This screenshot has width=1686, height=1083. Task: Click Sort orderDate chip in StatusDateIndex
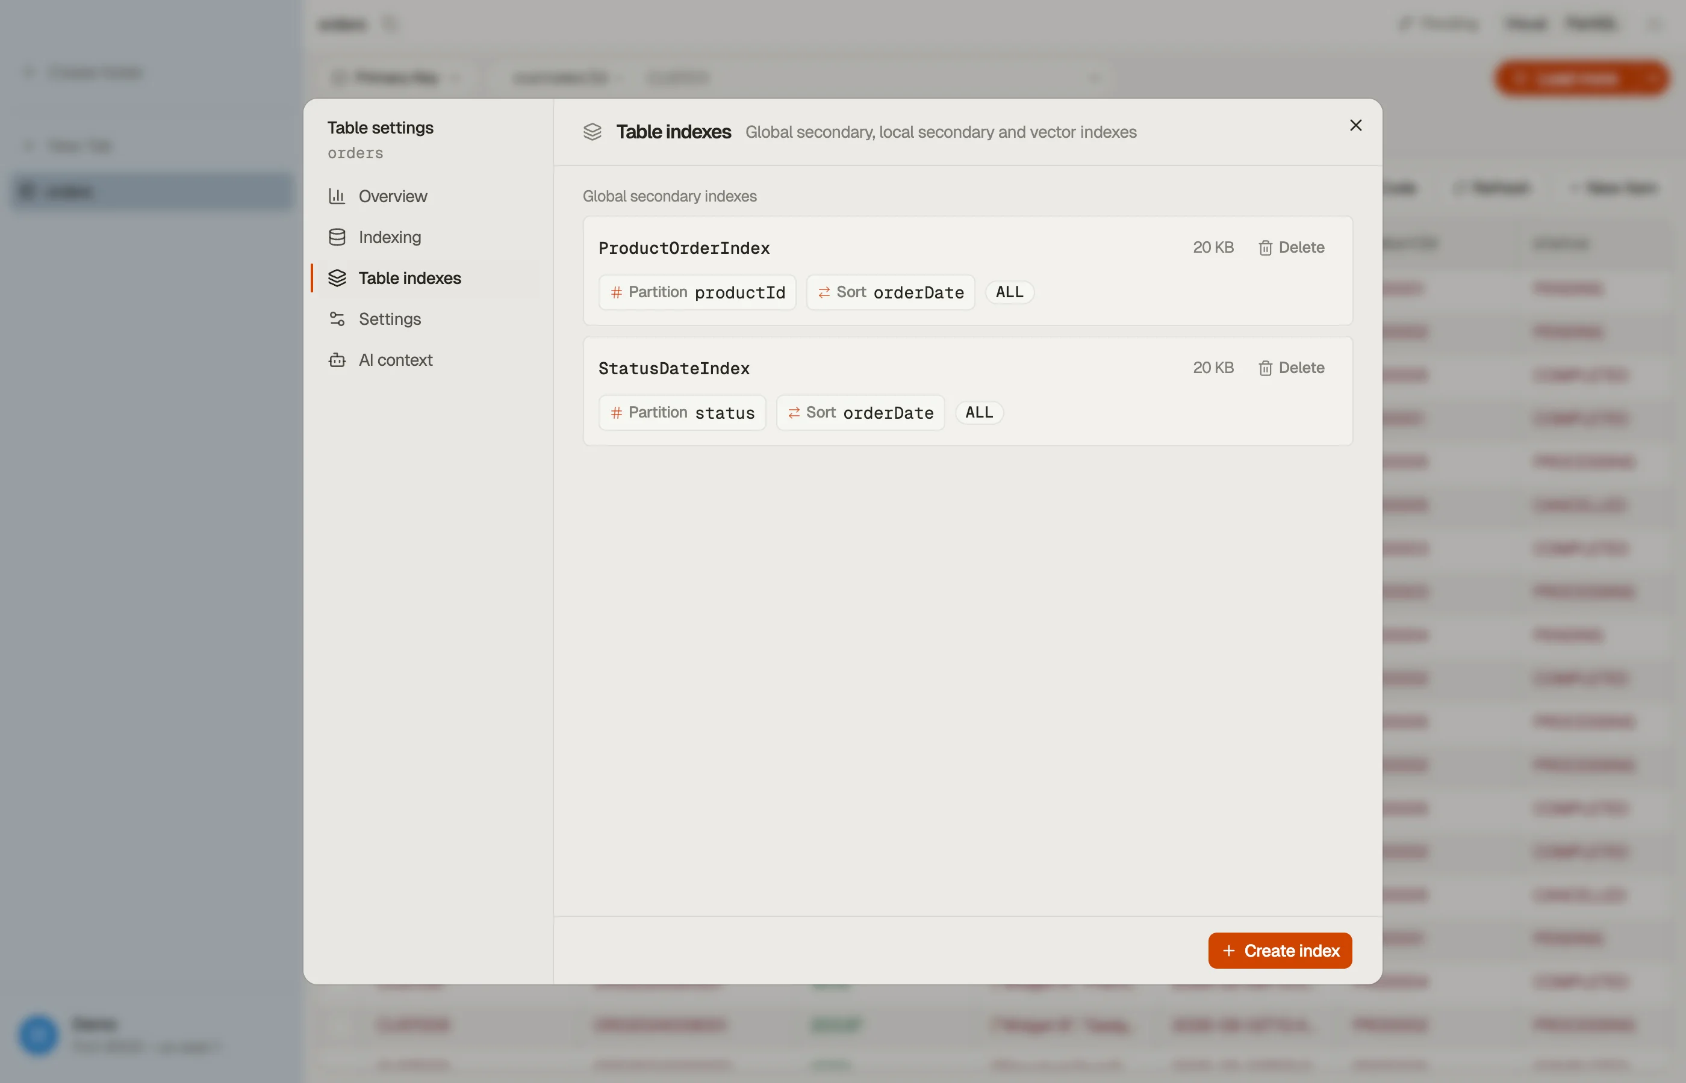[860, 412]
